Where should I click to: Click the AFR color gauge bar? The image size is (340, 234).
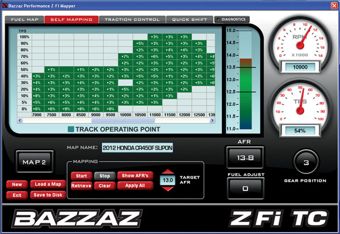pos(245,93)
